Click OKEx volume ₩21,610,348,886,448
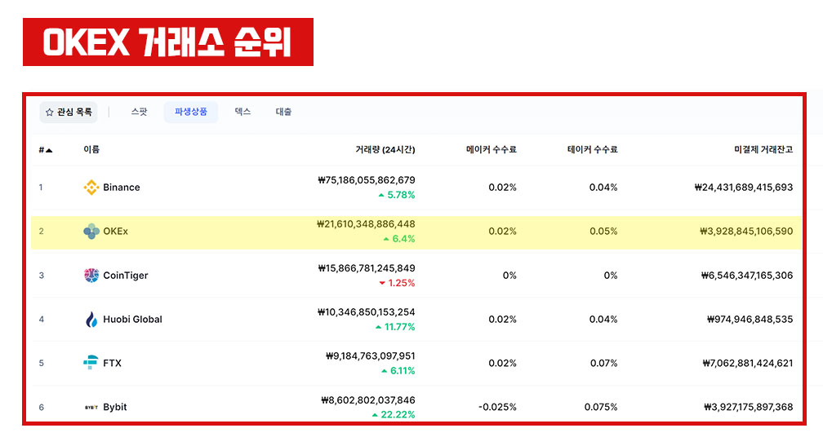The width and height of the screenshot is (823, 437). pyautogui.click(x=366, y=224)
